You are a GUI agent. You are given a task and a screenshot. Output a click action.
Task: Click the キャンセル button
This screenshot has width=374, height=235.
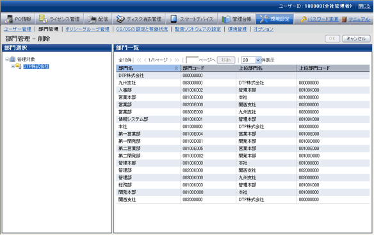pos(356,38)
